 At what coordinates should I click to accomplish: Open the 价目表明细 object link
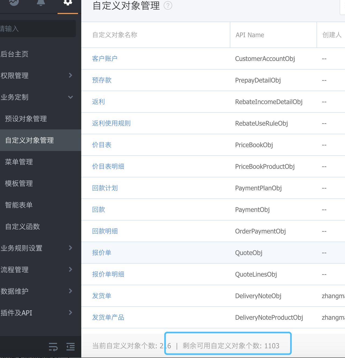108,166
